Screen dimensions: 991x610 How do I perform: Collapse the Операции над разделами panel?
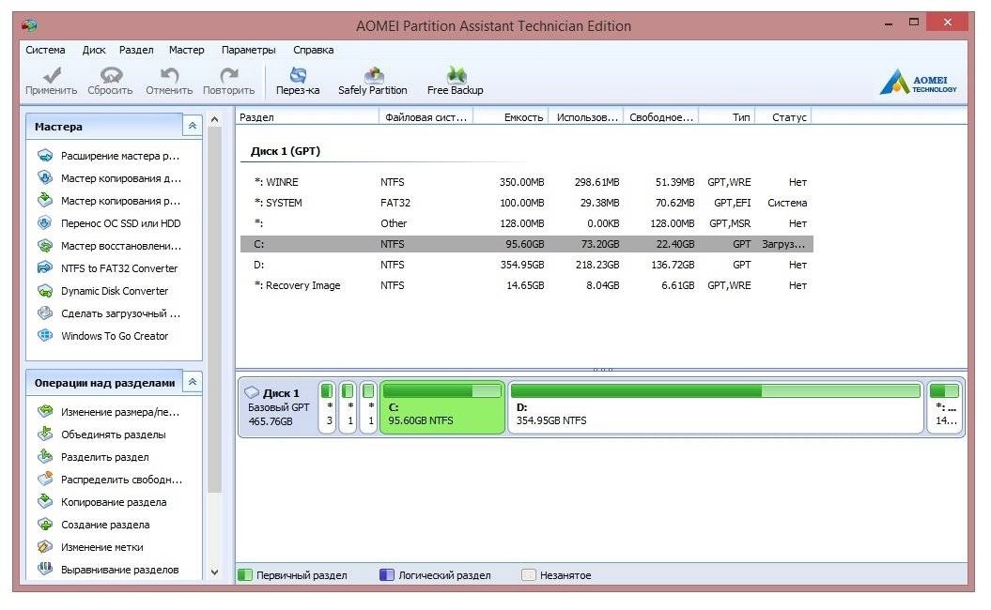[193, 382]
